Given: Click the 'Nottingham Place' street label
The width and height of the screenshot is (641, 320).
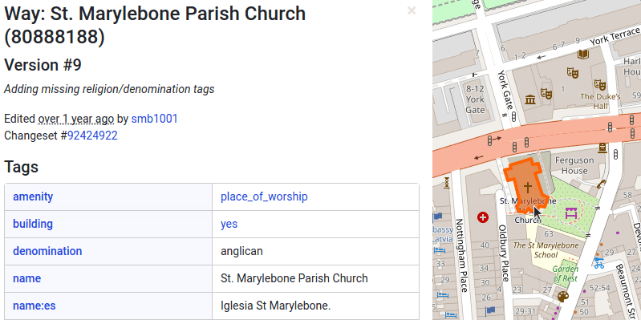Looking at the screenshot, I should pos(461,255).
